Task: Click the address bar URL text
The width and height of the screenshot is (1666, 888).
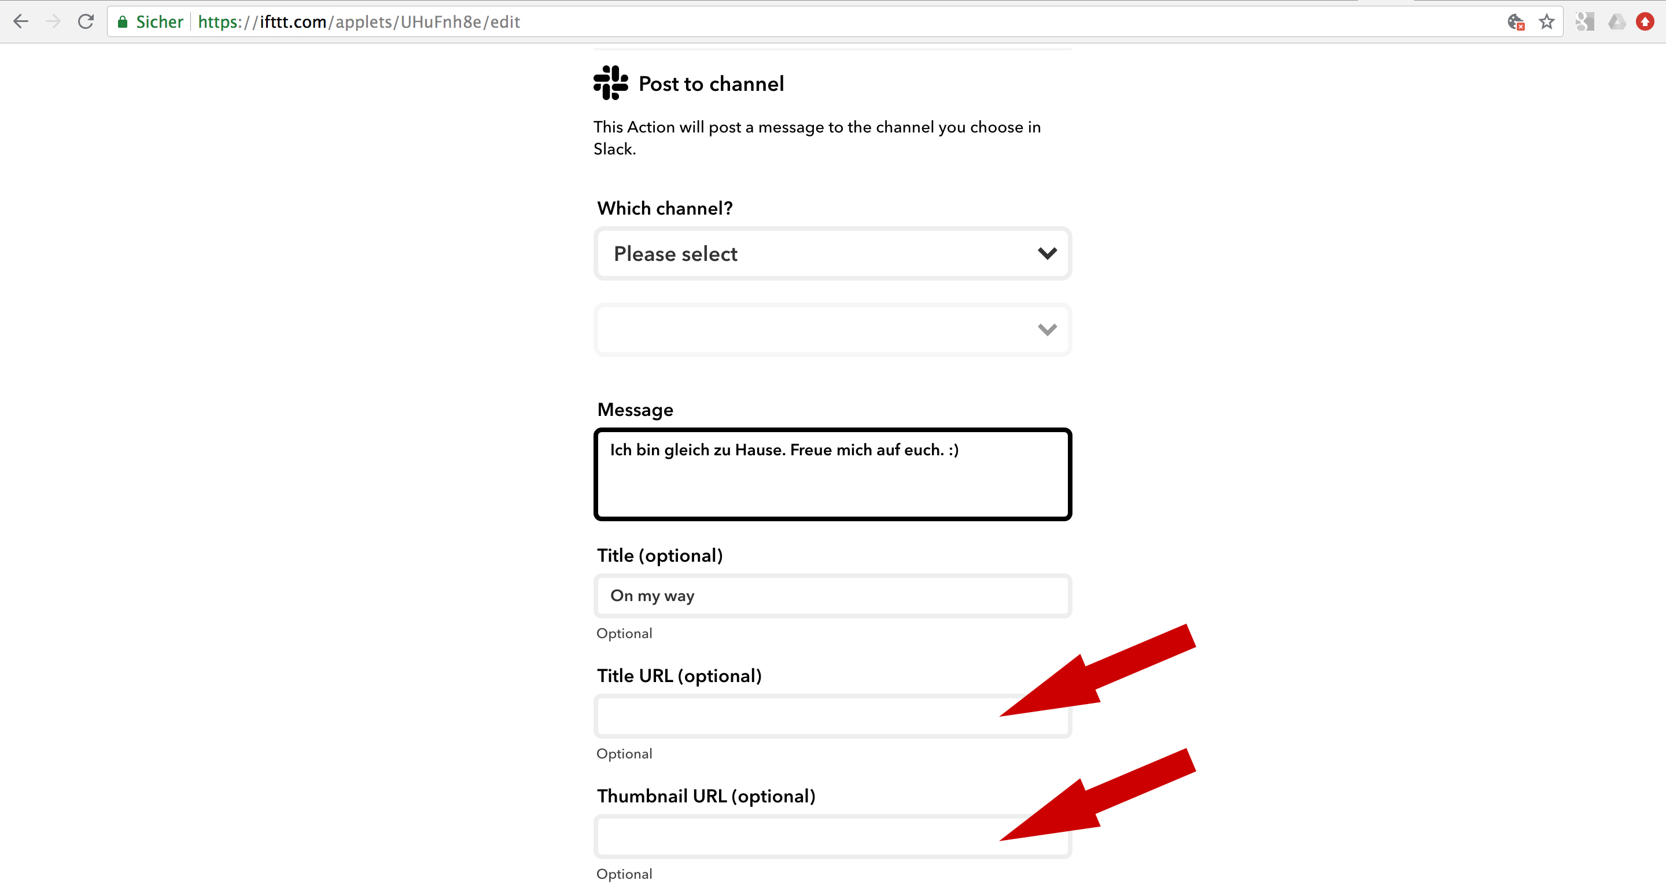Action: pos(359,22)
